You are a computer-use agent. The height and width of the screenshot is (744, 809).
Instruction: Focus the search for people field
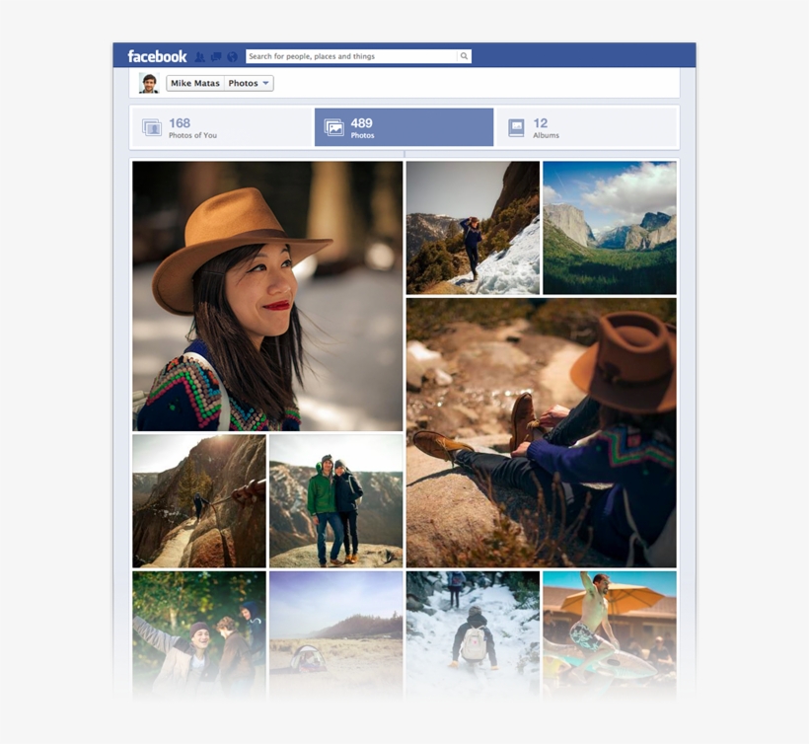pyautogui.click(x=350, y=56)
